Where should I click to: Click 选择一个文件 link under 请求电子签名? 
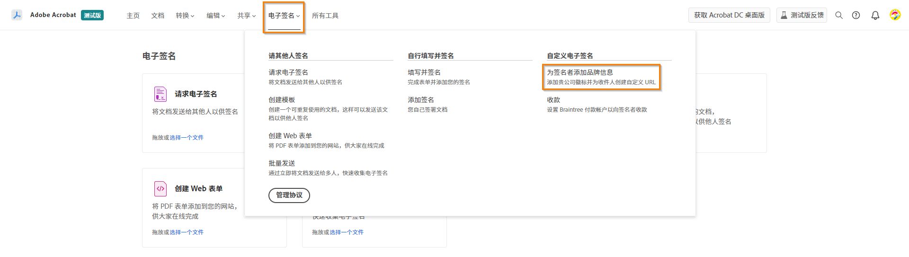[187, 138]
